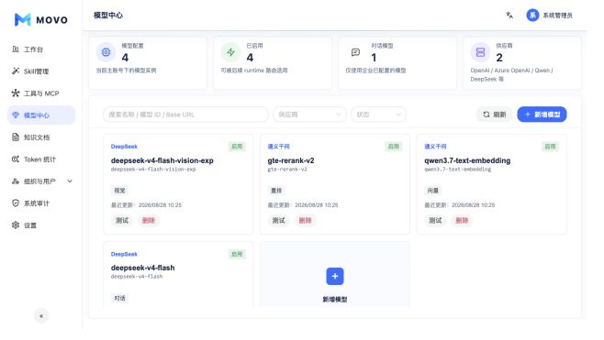Test the qwen3.7-text-embedding model
The height and width of the screenshot is (340, 604).
click(436, 220)
